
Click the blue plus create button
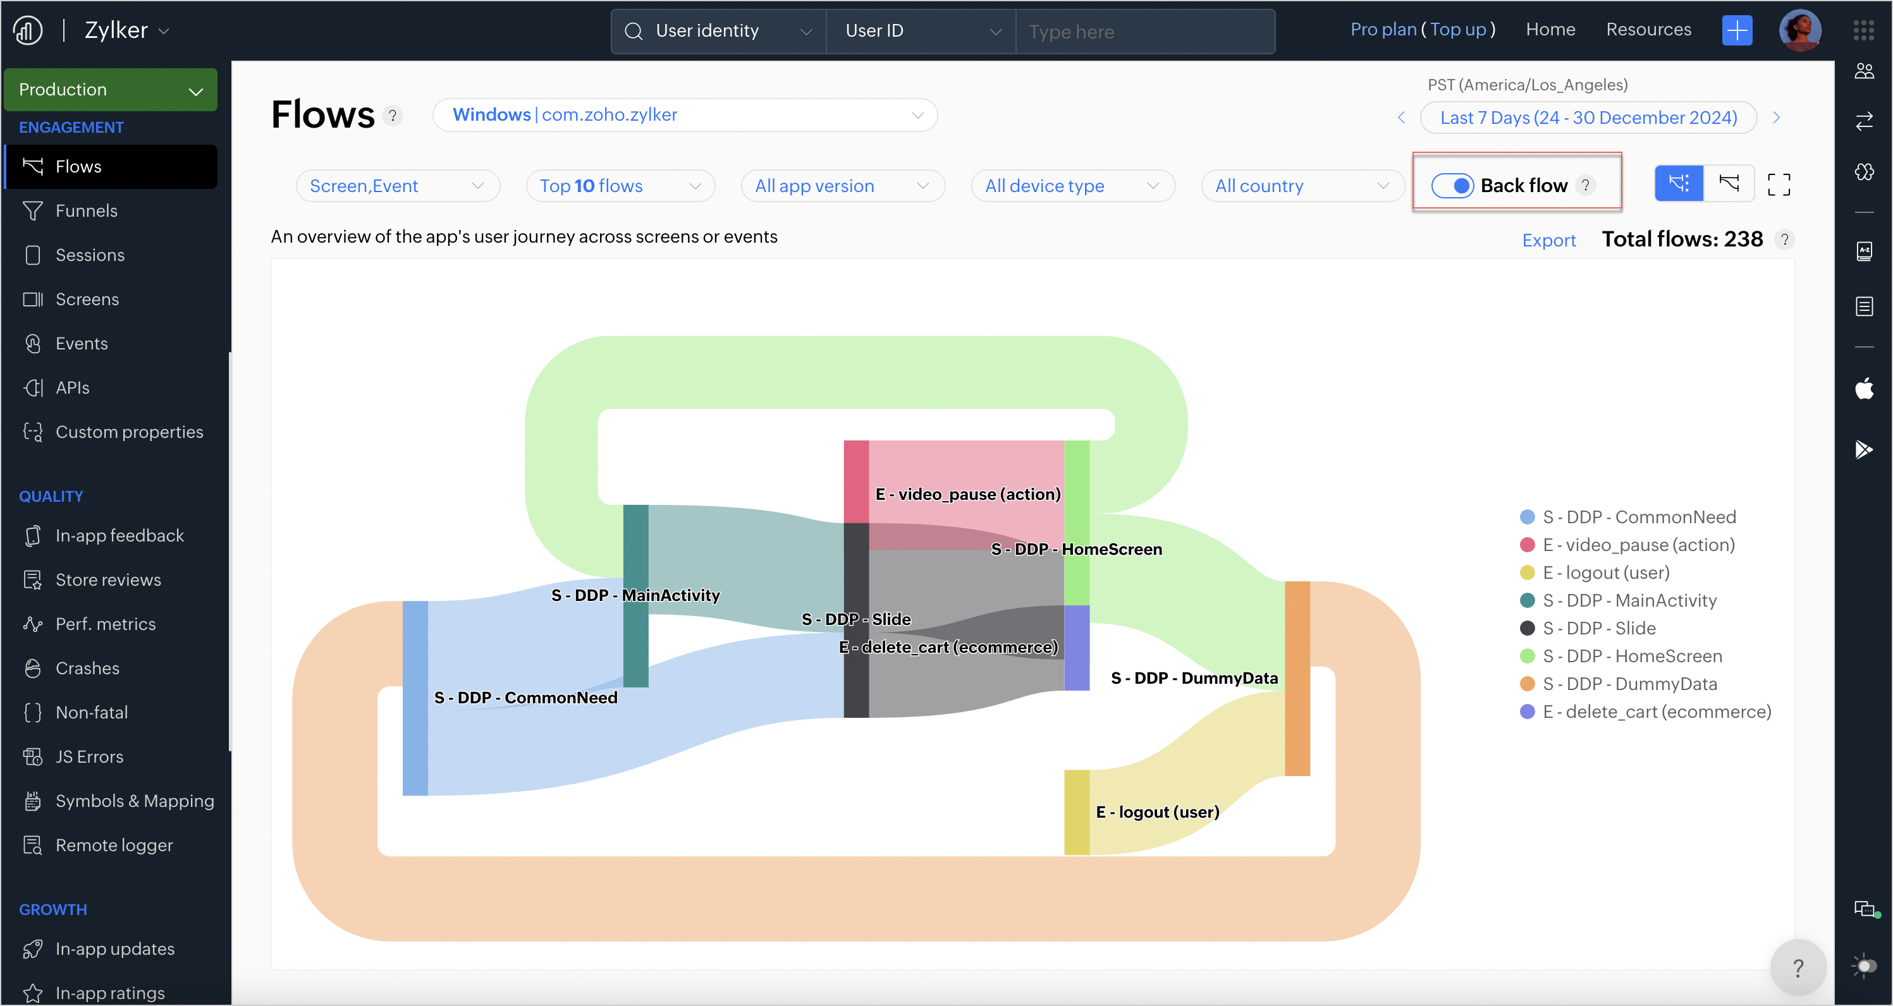pyautogui.click(x=1736, y=30)
